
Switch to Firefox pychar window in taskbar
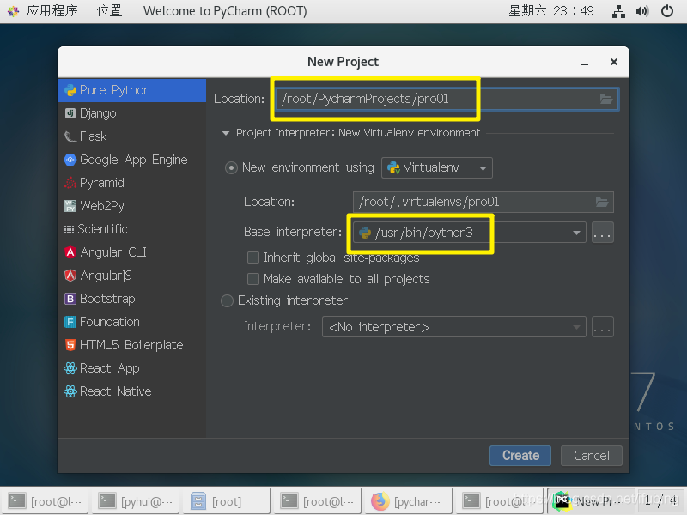[x=410, y=501]
